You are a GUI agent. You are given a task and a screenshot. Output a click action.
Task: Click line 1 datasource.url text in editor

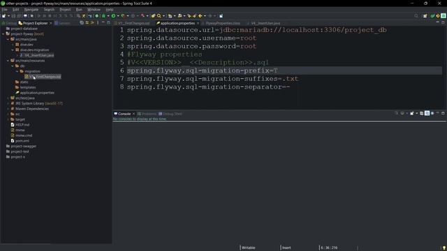click(256, 30)
